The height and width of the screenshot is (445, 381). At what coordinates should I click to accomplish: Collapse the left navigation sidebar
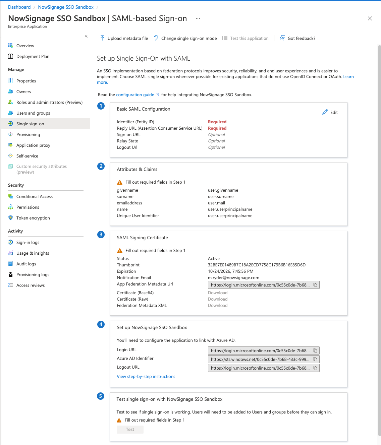[86, 36]
